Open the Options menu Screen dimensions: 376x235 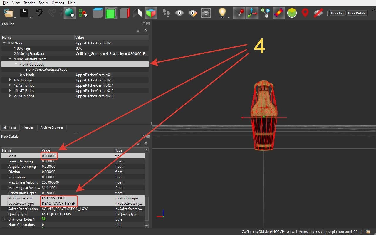[58, 3]
